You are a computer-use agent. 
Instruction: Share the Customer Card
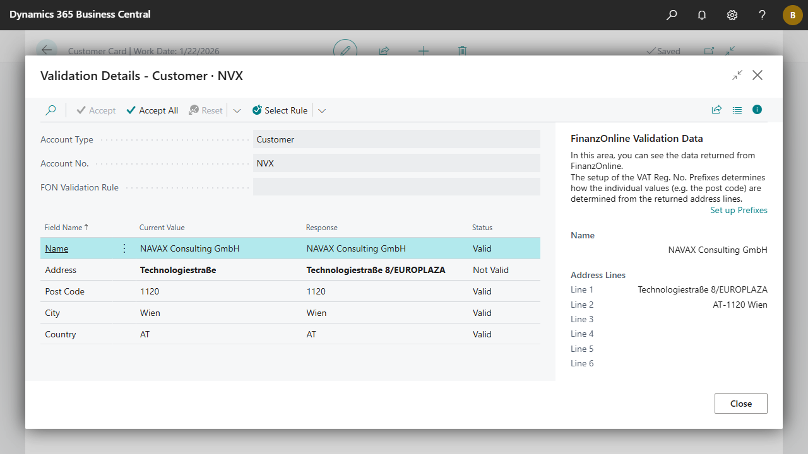(384, 51)
